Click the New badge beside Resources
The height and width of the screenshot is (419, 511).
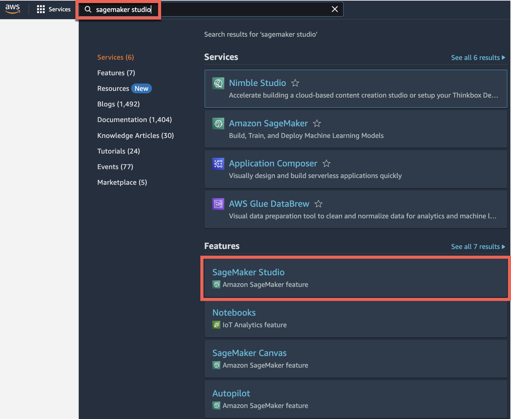tap(141, 88)
